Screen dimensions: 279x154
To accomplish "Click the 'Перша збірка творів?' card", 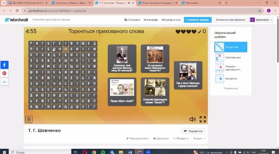I will pos(122,92).
